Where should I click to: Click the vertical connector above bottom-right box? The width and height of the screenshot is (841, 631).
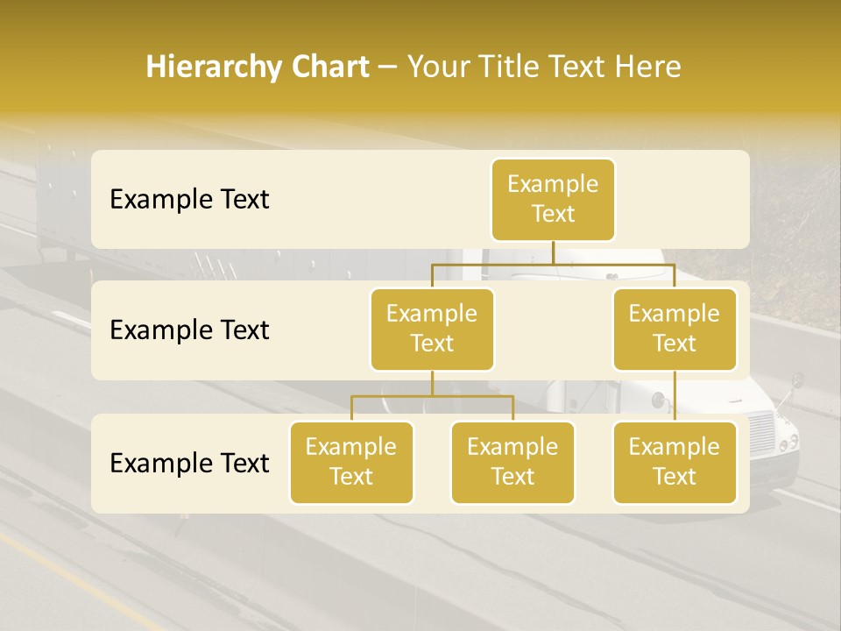tap(675, 396)
